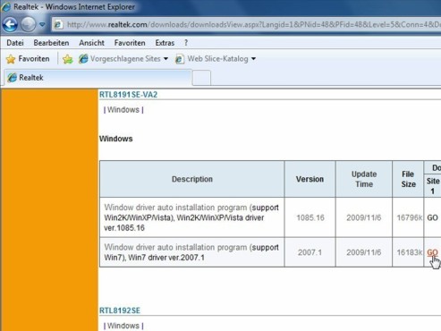
Task: Click the page icon in address bar
Action: pyautogui.click(x=58, y=25)
